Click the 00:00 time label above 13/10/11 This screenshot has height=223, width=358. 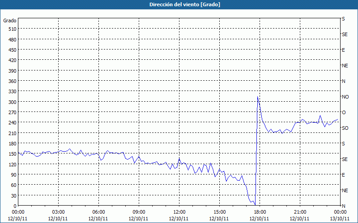340,212
